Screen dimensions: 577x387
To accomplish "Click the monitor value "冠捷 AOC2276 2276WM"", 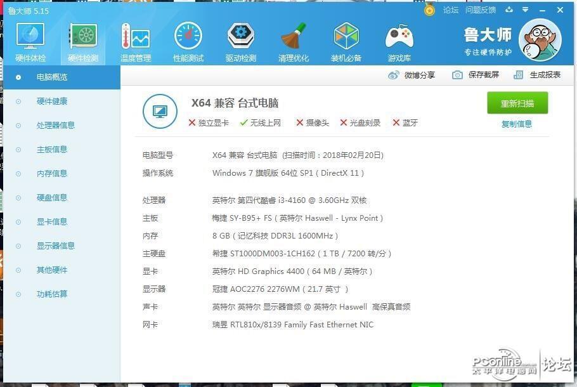I will [x=256, y=289].
